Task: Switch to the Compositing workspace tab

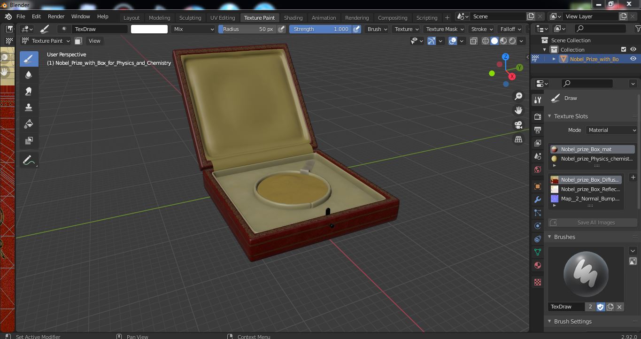Action: pos(393,18)
